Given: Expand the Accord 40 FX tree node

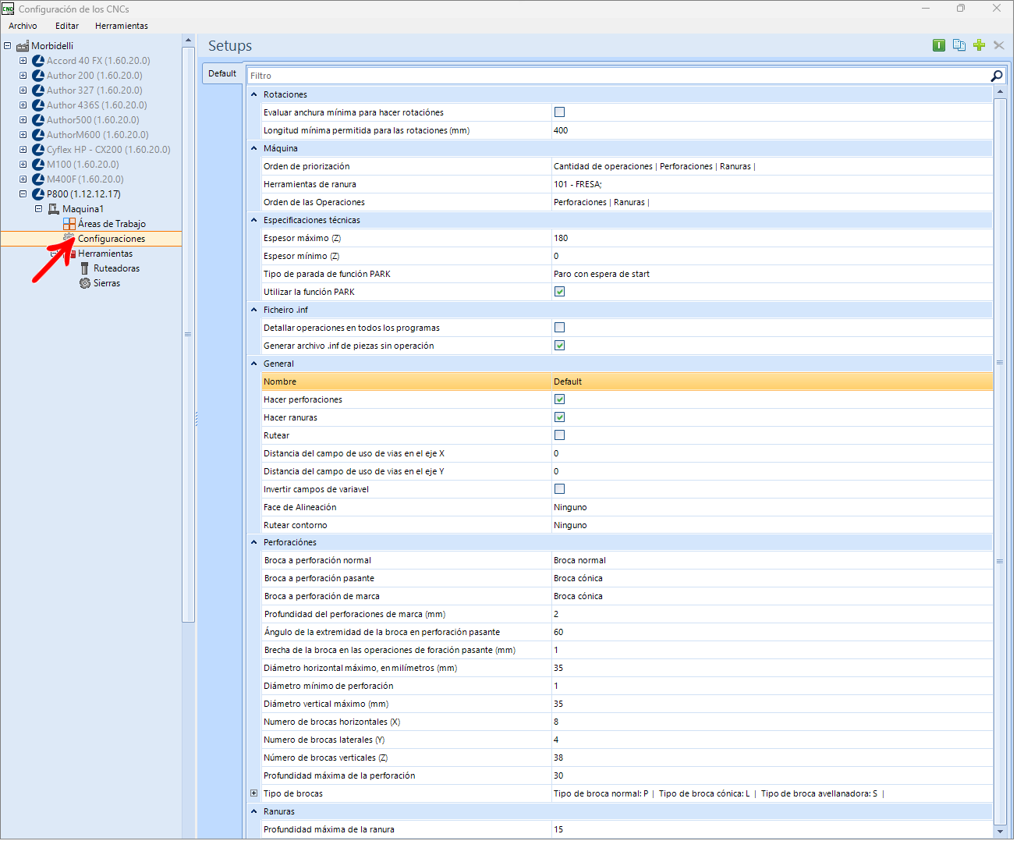Looking at the screenshot, I should point(23,61).
